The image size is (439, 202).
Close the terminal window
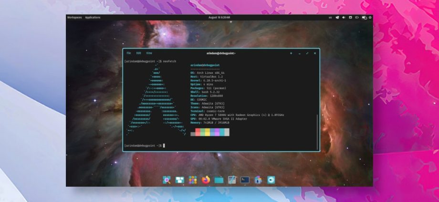coord(315,53)
